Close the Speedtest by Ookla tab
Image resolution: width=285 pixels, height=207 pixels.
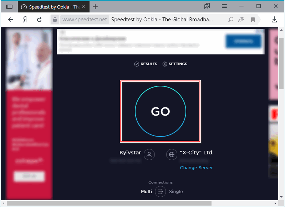tap(83, 7)
